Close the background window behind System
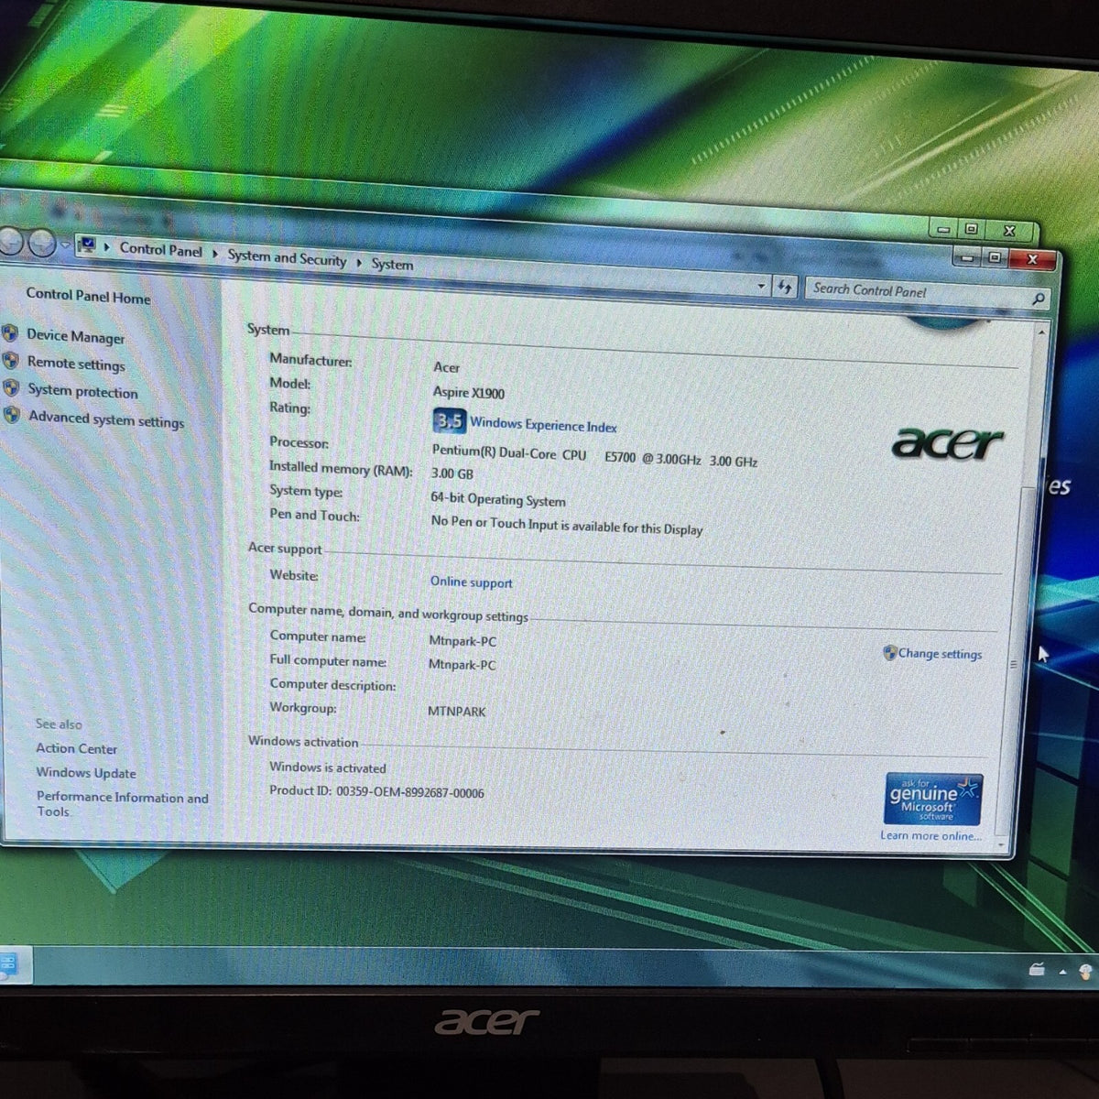The height and width of the screenshot is (1099, 1099). tap(1009, 231)
